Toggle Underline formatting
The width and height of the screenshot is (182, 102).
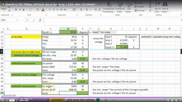(24, 10)
